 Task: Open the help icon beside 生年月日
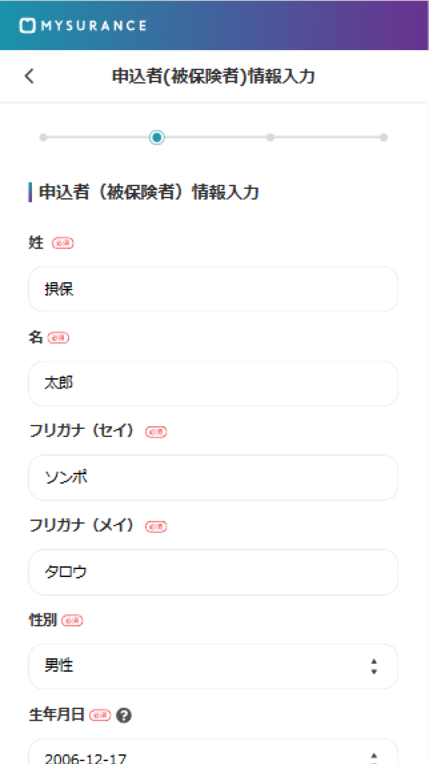(123, 716)
